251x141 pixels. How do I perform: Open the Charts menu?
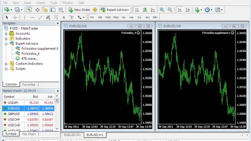point(40,3)
